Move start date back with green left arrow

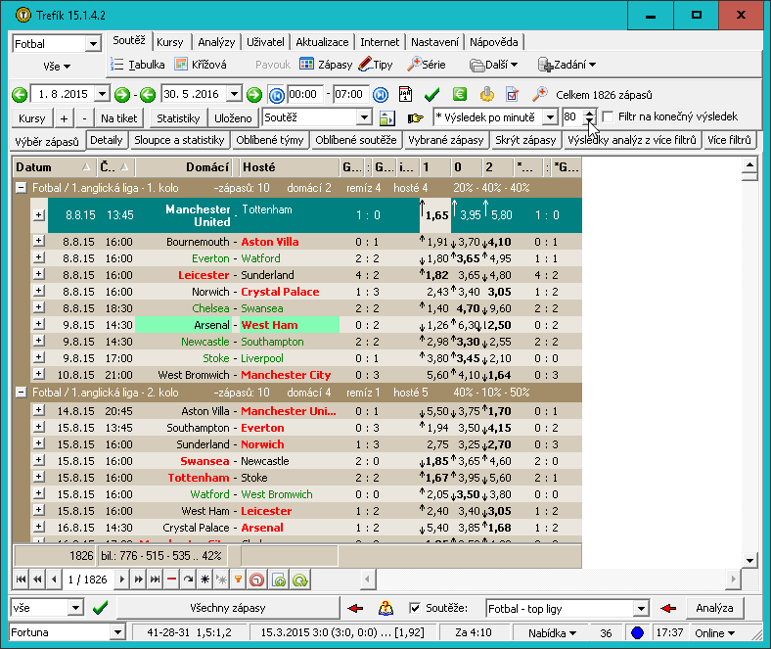20,95
